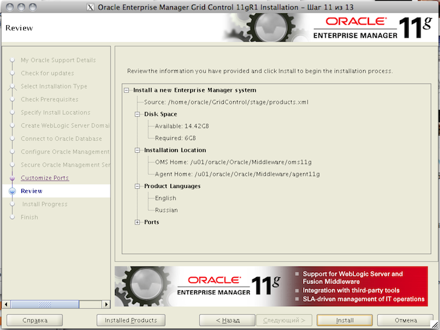Click the Finish step
Image resolution: width=440 pixels, height=330 pixels.
[x=29, y=217]
